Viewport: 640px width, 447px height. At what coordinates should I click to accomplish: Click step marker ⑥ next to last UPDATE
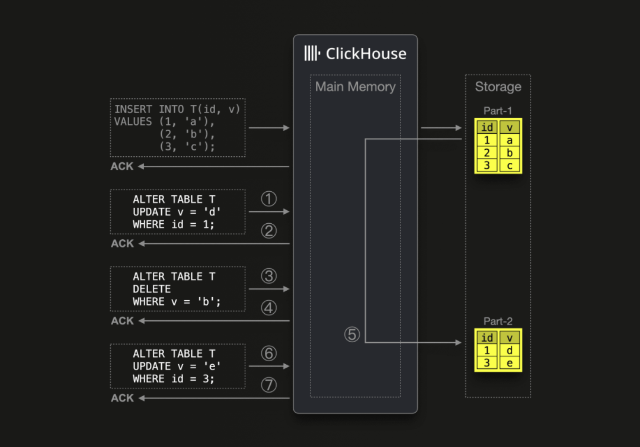(269, 353)
